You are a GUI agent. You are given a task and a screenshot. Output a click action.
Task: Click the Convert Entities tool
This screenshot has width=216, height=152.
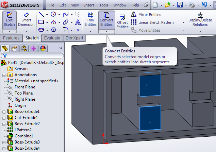pos(106,20)
